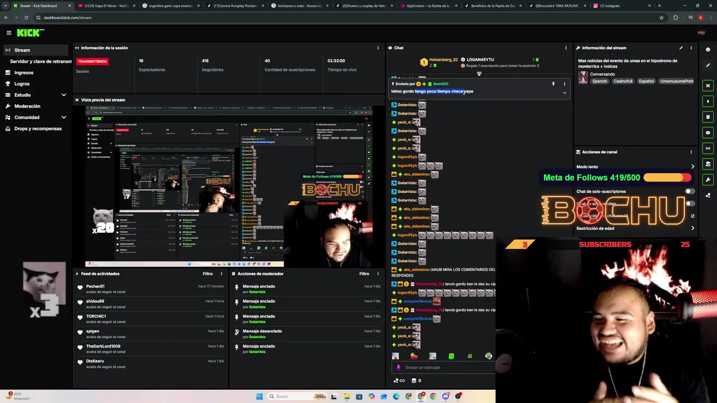Screen dimensions: 717x403
Task: Open the info icon in the right sidebar
Action: (x=708, y=50)
